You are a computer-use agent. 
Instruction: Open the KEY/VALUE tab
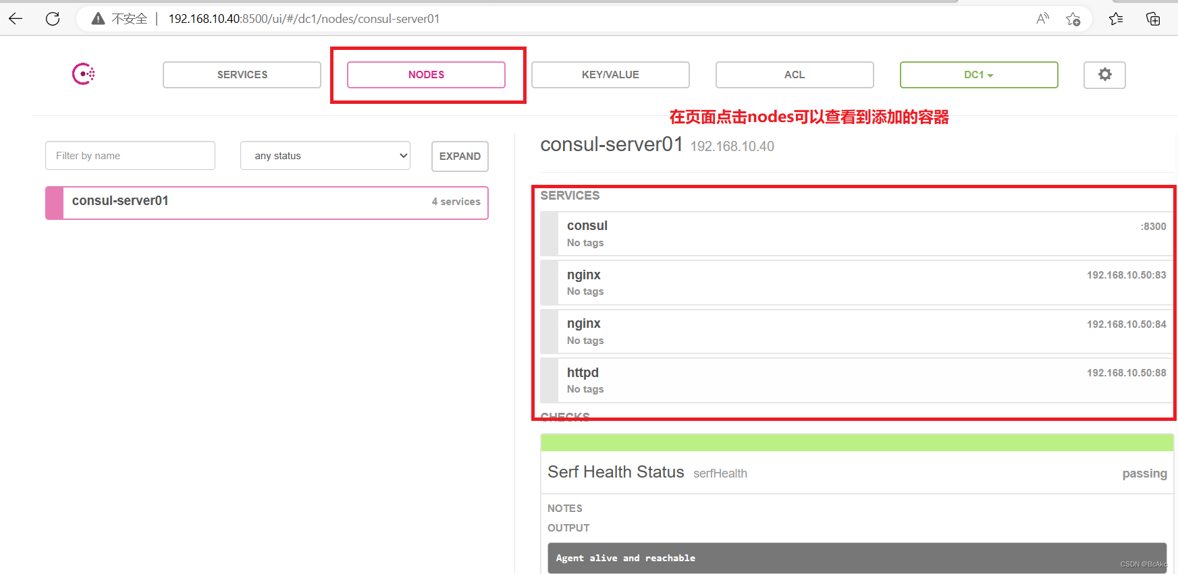click(x=610, y=75)
